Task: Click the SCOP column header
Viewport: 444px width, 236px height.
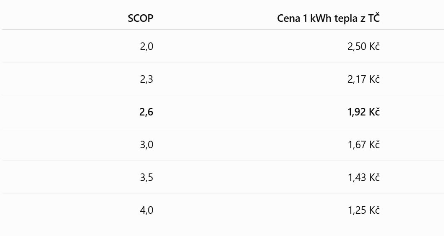Action: [x=141, y=18]
